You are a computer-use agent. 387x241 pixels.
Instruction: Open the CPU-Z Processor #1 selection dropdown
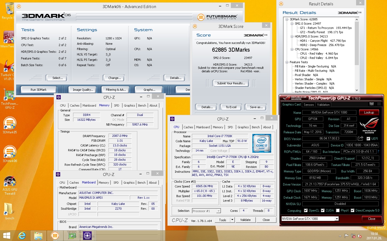tap(218, 211)
